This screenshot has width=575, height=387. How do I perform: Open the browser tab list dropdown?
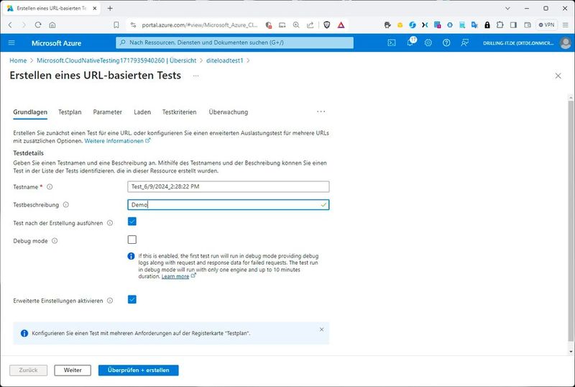pos(507,8)
